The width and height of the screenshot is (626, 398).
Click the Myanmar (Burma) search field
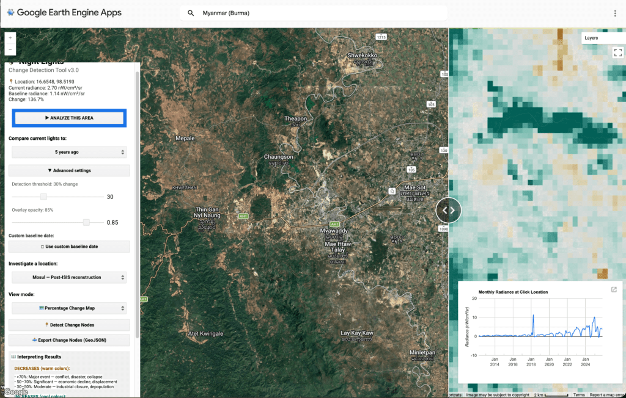coord(314,13)
